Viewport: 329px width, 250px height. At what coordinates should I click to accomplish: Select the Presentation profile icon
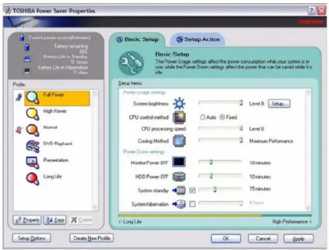[33, 163]
